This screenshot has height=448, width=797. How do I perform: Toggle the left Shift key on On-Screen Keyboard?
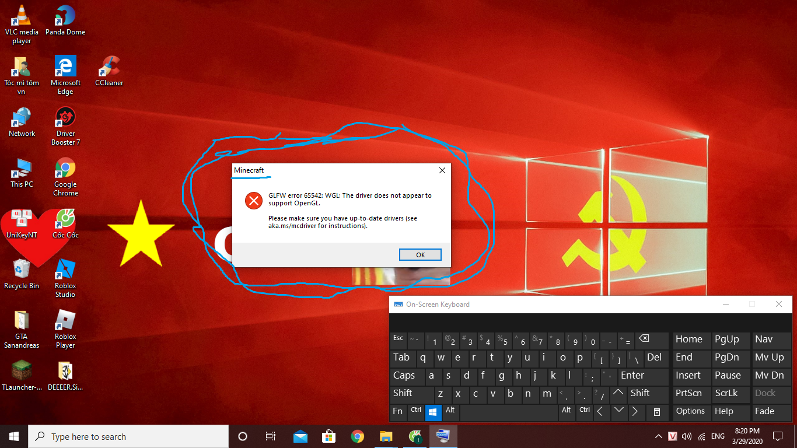[x=411, y=394]
